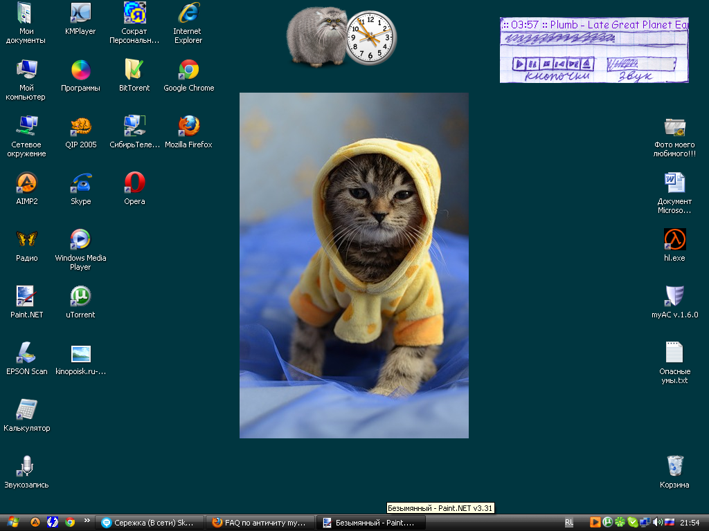
Task: Open the QIP 2005 shortcut
Action: pos(80,127)
